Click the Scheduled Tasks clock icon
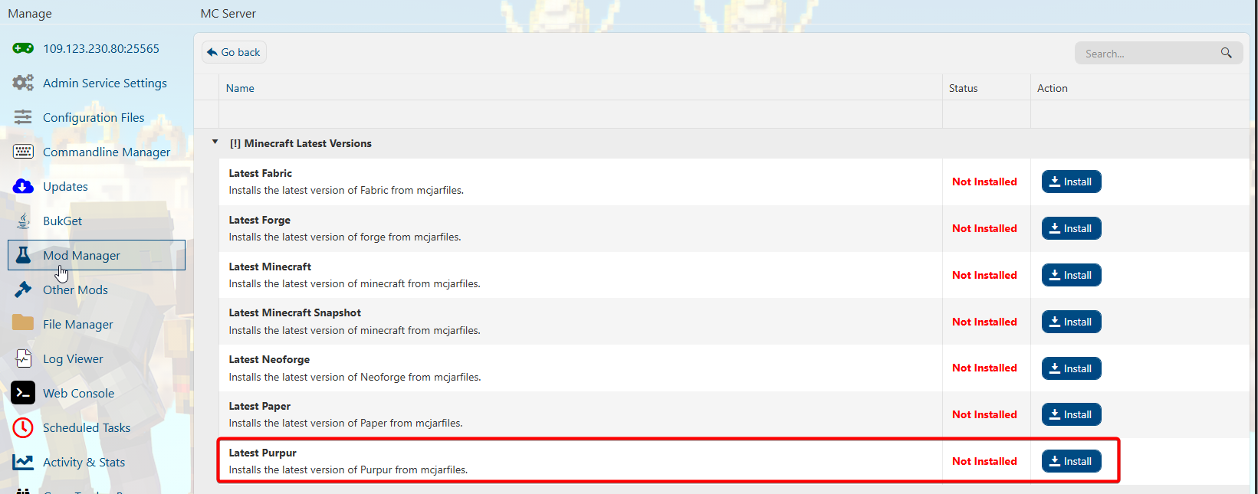This screenshot has width=1258, height=494. coord(23,427)
